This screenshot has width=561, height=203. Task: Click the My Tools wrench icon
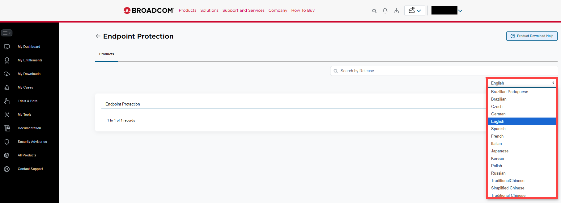click(x=7, y=115)
